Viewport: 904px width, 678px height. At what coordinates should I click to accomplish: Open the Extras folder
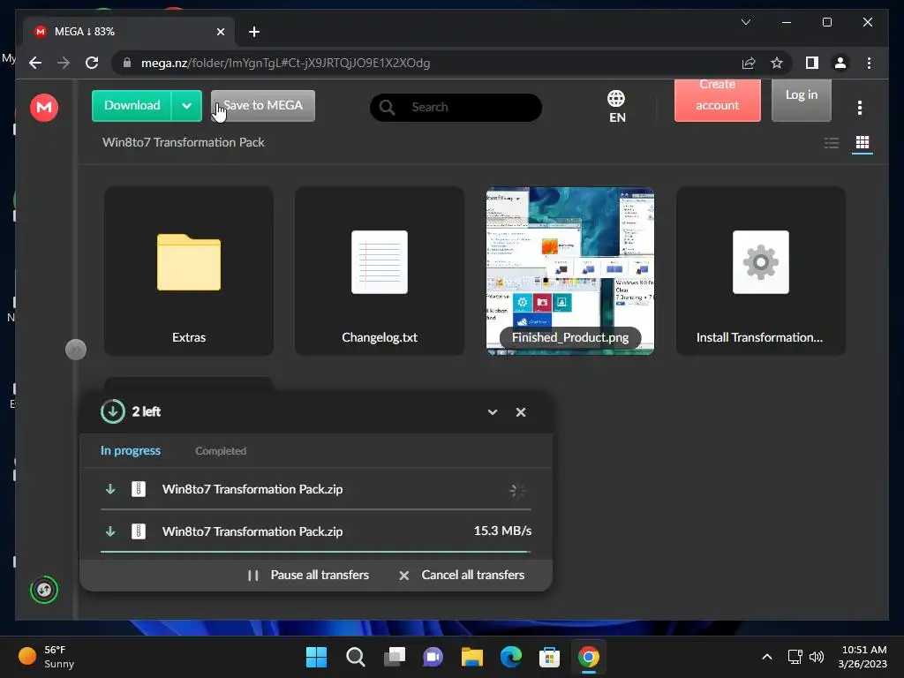(x=189, y=270)
